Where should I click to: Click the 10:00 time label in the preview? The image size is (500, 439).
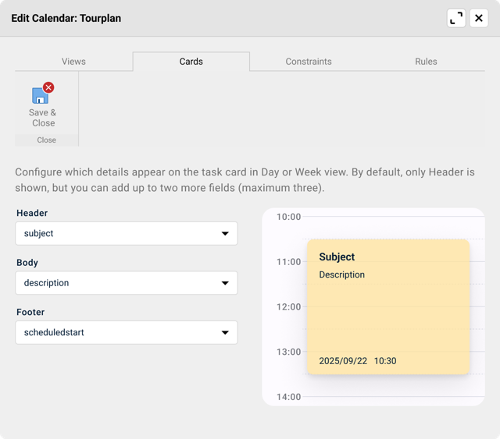point(288,217)
